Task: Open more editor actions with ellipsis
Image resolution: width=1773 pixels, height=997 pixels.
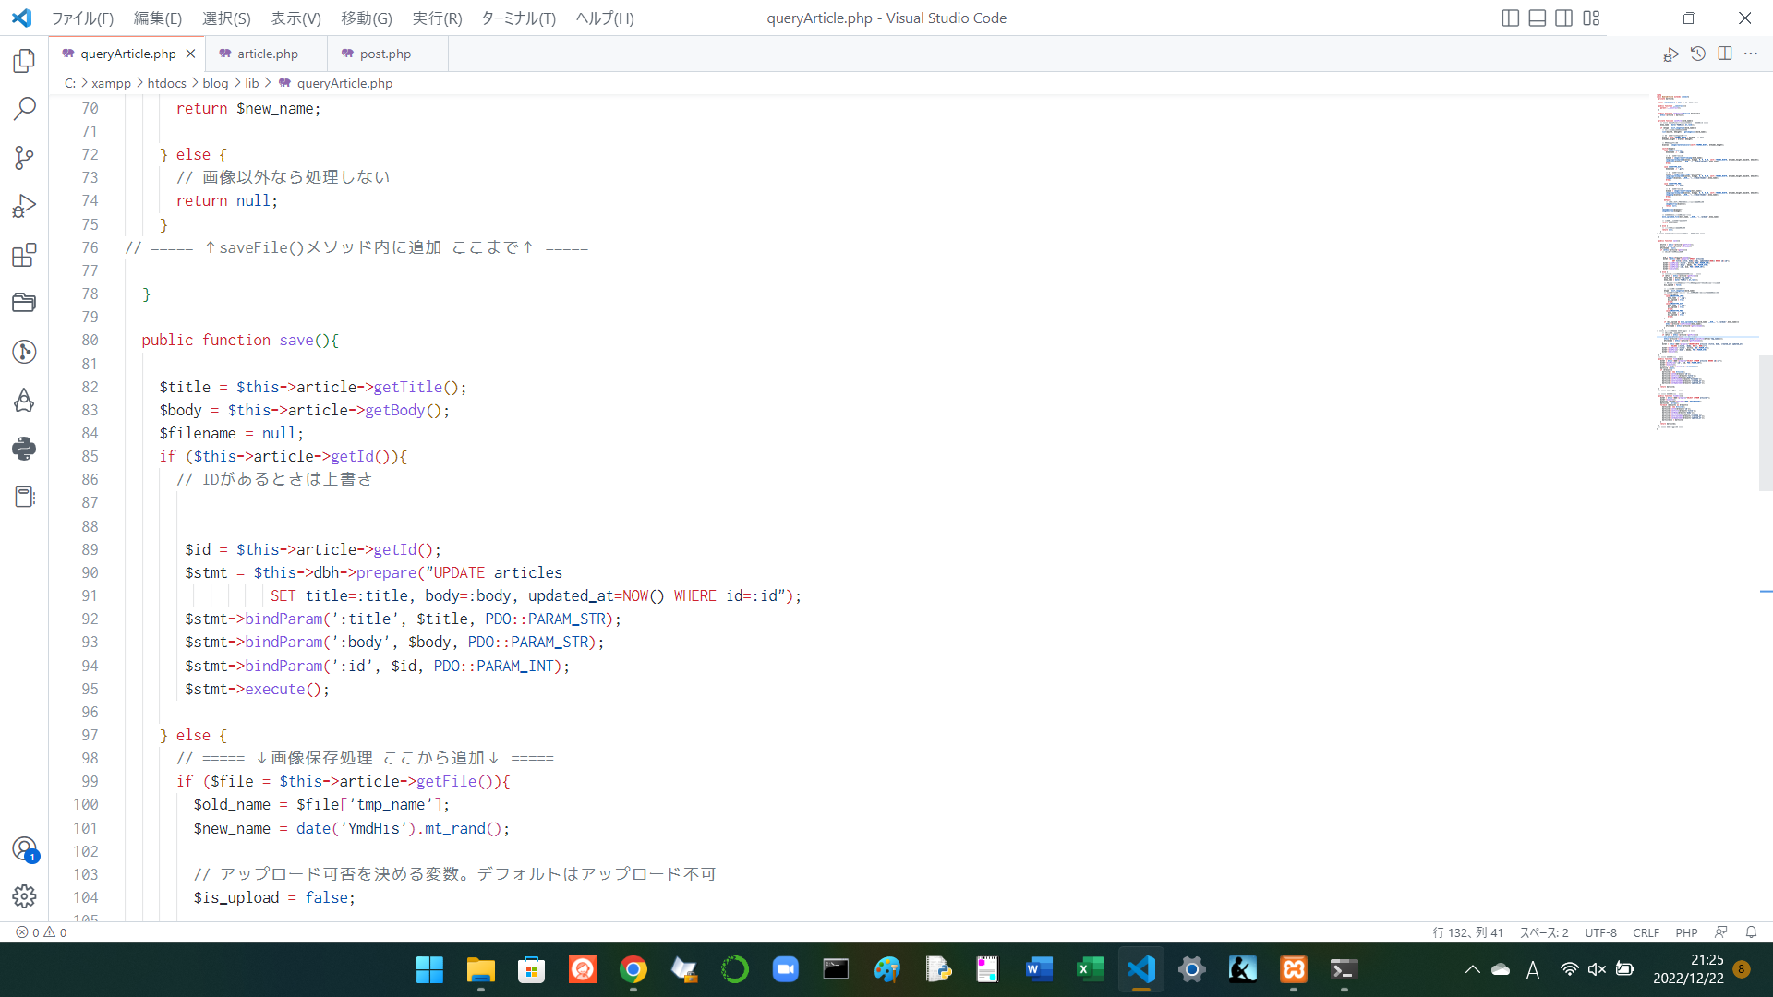Action: pos(1752,54)
